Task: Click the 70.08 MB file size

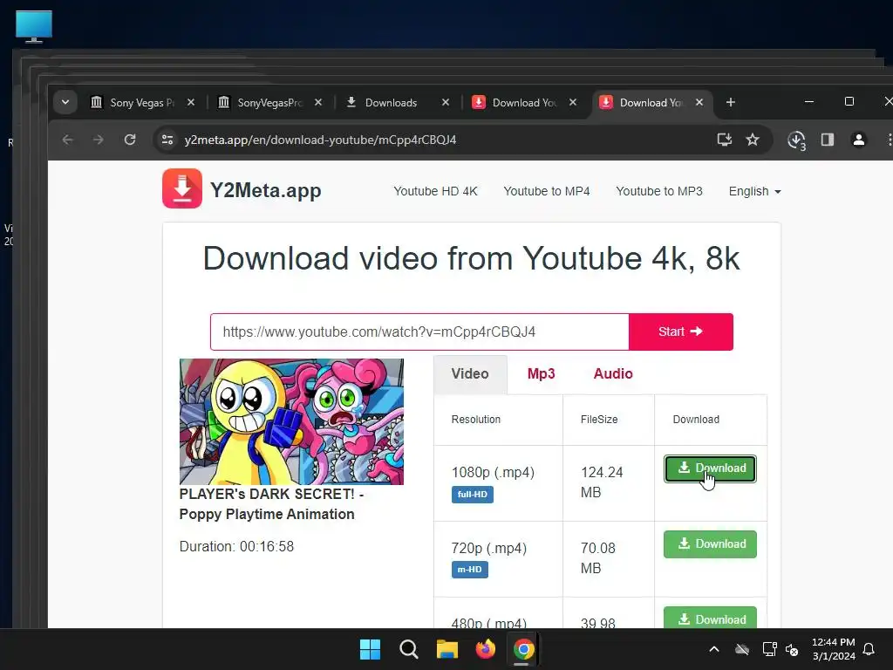Action: [598, 557]
